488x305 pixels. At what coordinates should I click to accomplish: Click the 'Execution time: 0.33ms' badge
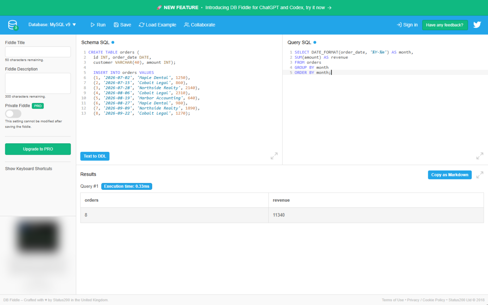(126, 186)
